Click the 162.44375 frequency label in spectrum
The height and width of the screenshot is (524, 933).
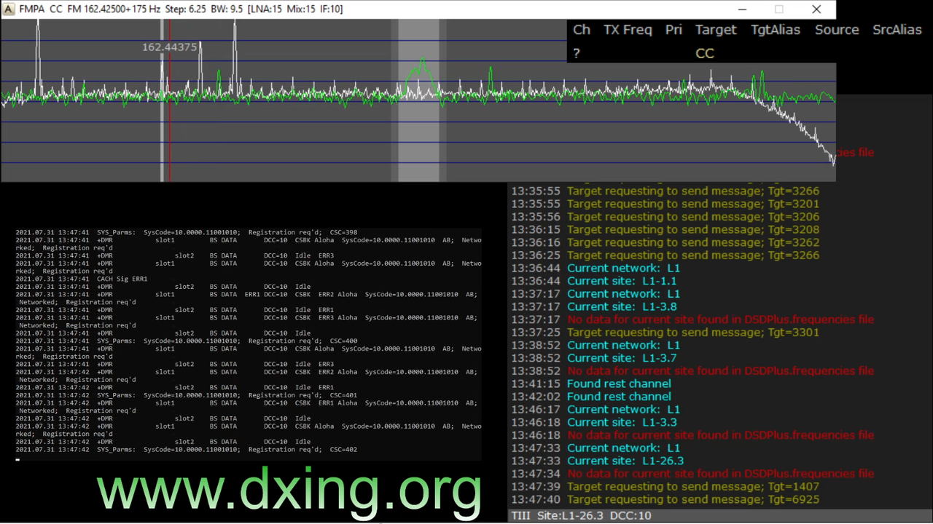(x=169, y=47)
